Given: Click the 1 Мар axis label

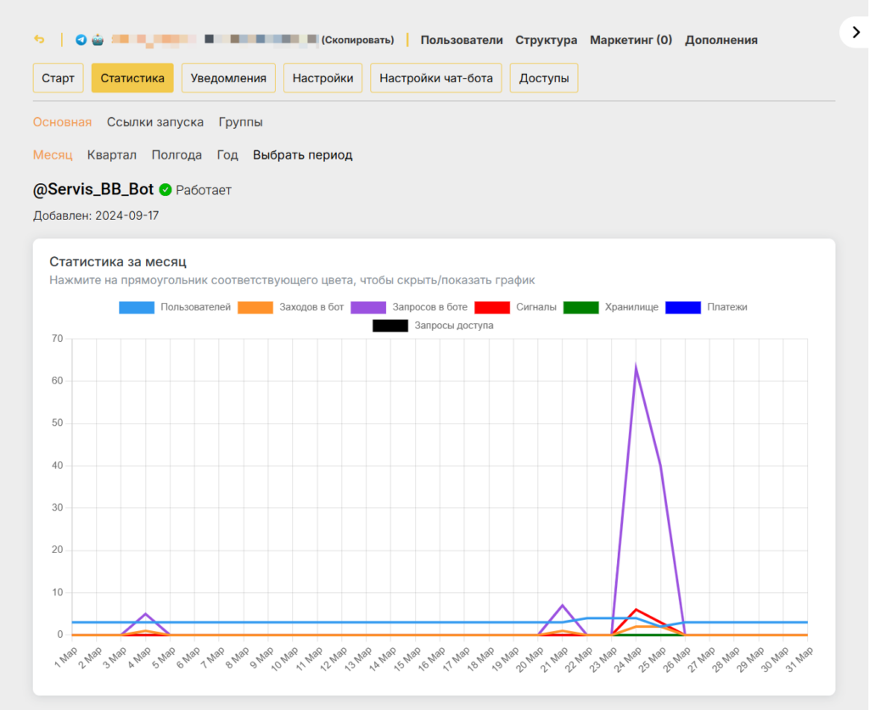Looking at the screenshot, I should 66,657.
